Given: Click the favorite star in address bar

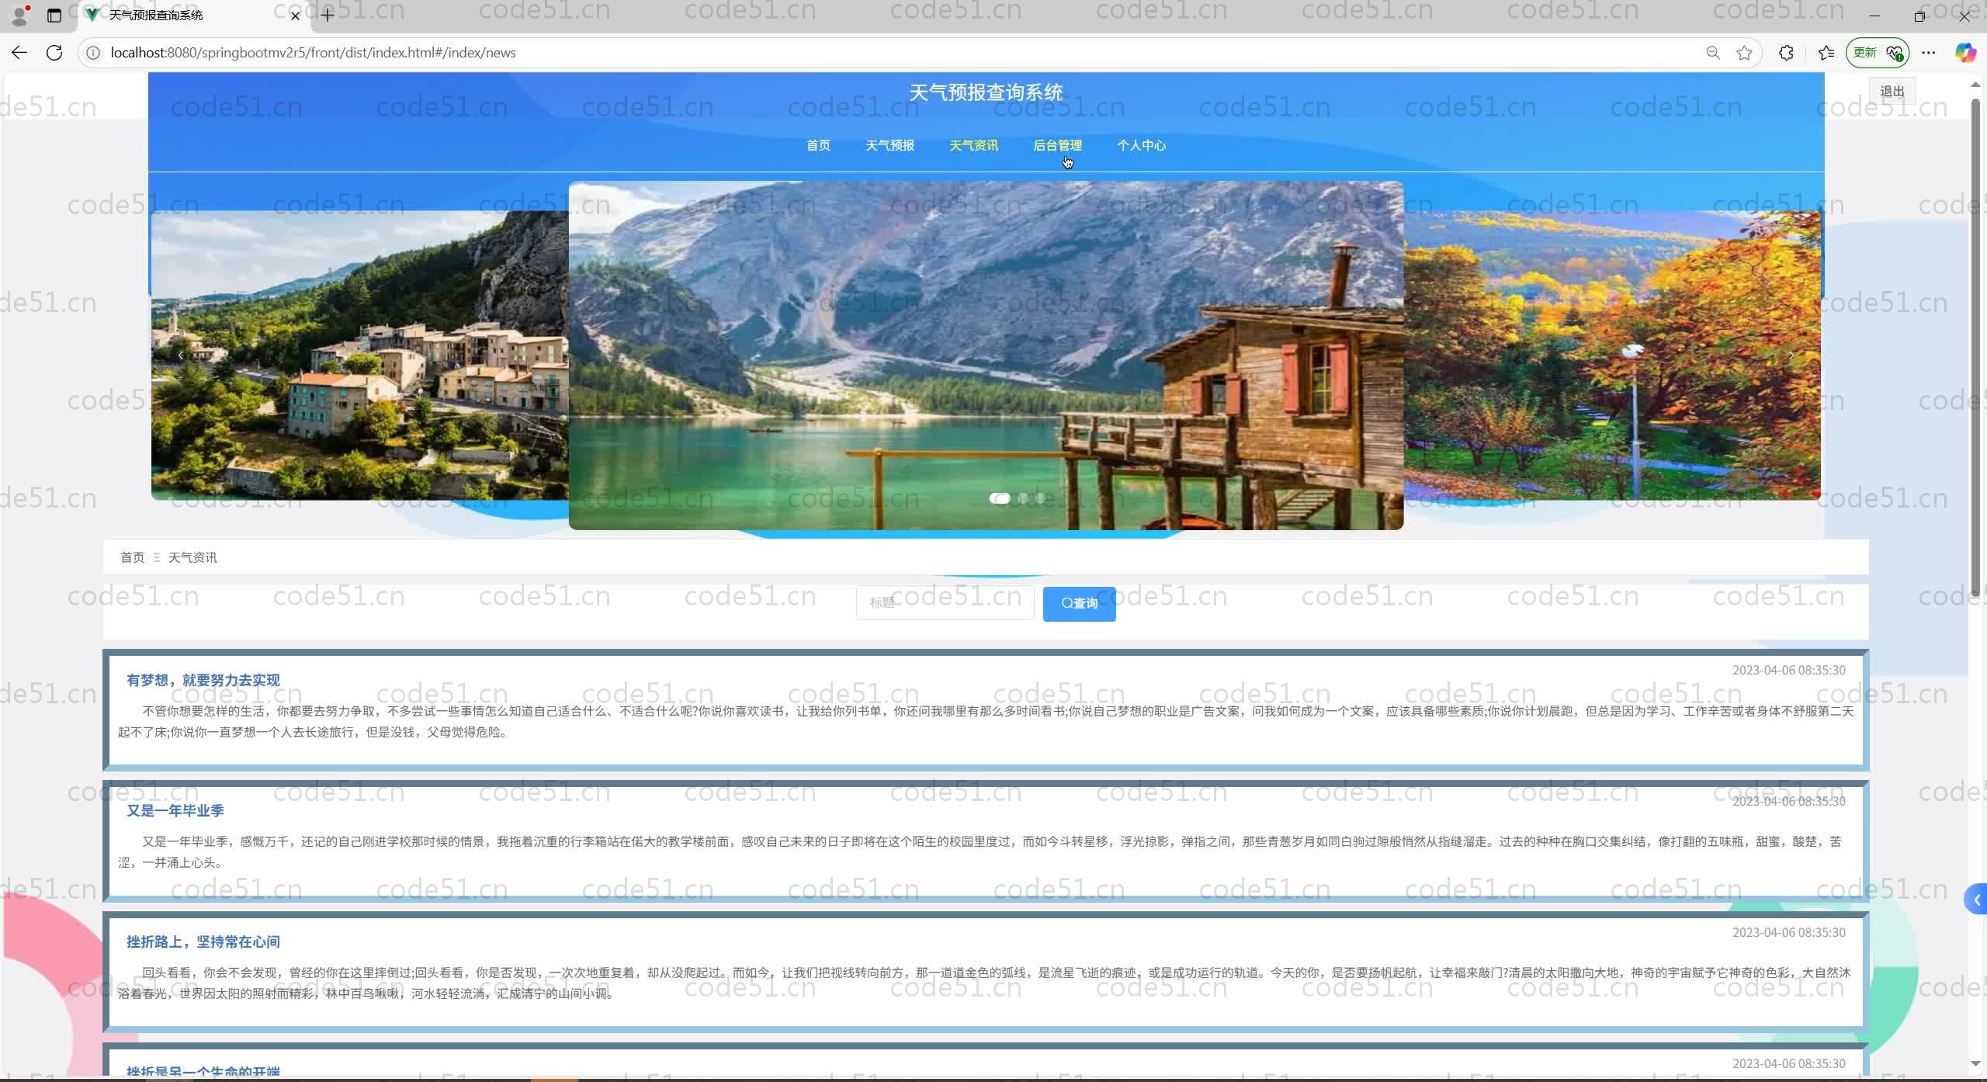Looking at the screenshot, I should click(1744, 53).
